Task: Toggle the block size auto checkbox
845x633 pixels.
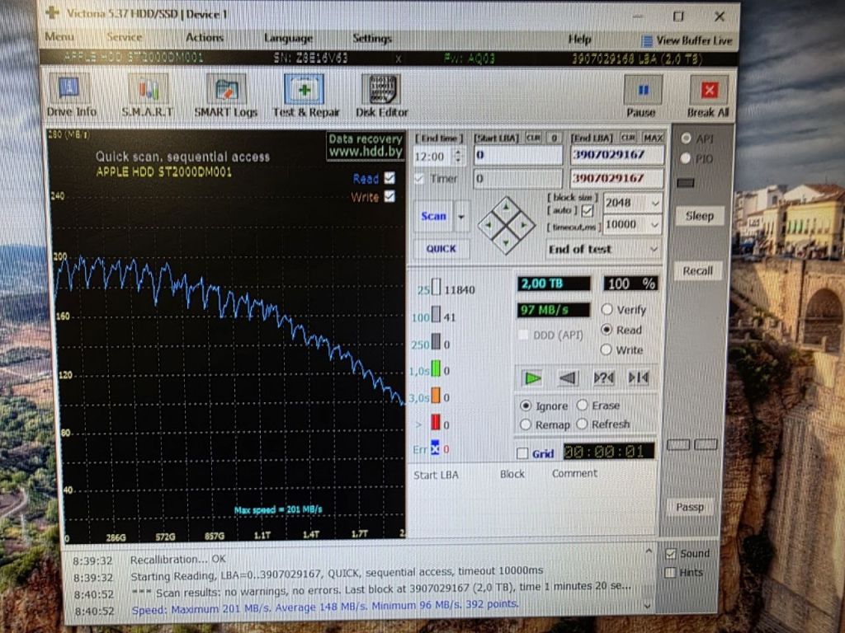Action: click(588, 210)
